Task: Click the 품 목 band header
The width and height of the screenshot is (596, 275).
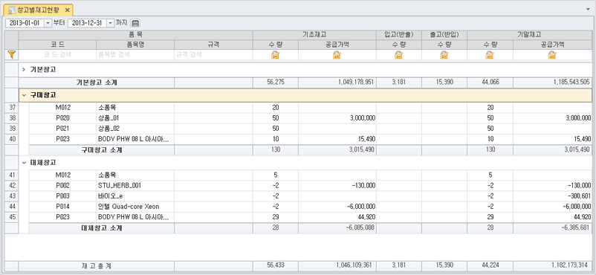Action: pos(136,35)
